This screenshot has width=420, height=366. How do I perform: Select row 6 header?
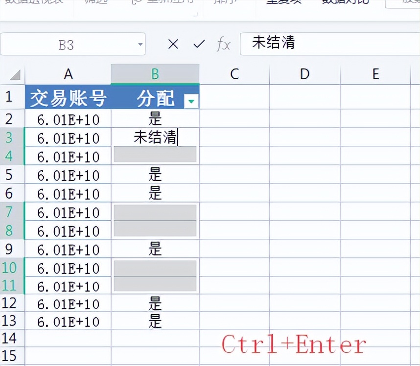point(12,193)
